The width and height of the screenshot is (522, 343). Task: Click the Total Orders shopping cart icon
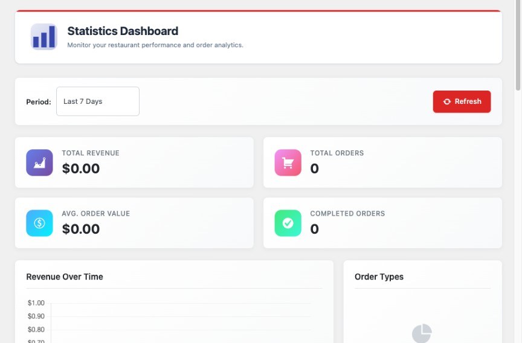(288, 162)
